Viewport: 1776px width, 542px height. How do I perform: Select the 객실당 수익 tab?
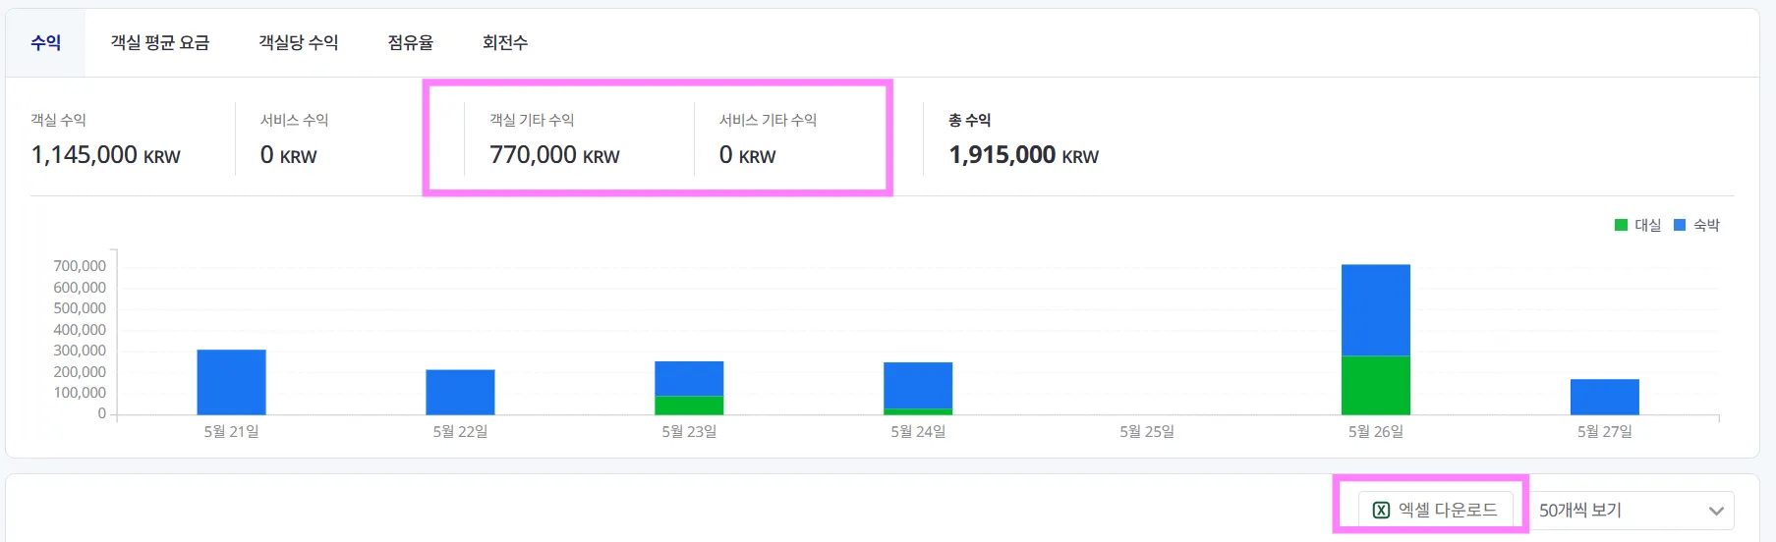click(x=298, y=42)
